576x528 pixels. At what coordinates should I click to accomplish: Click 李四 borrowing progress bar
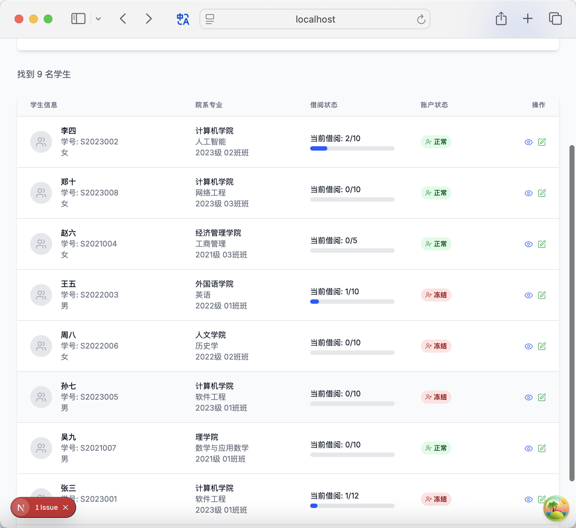point(352,148)
